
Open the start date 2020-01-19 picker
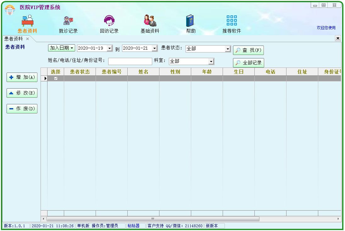tap(109, 48)
